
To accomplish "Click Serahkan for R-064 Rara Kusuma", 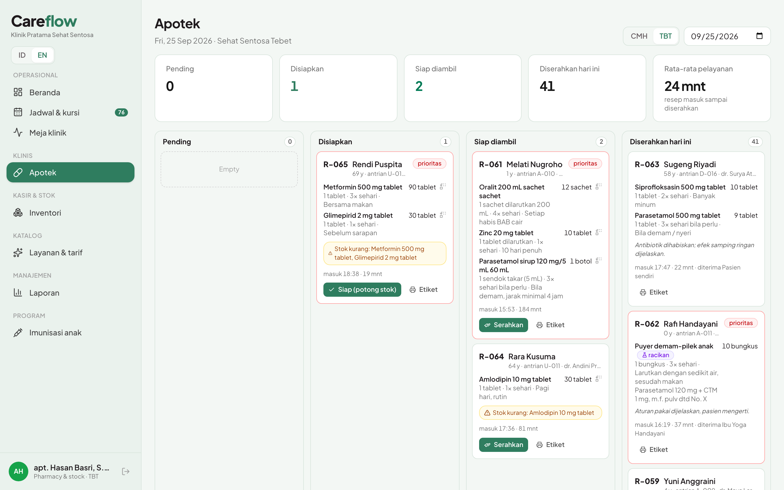I will 503,445.
